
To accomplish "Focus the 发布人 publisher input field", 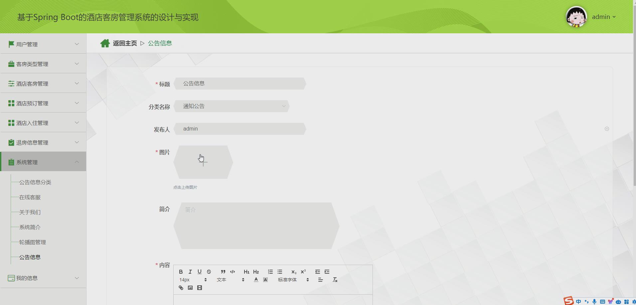I will coord(240,129).
